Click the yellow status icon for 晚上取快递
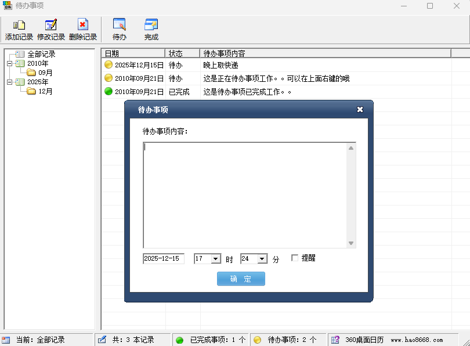The image size is (470, 346). pyautogui.click(x=109, y=65)
